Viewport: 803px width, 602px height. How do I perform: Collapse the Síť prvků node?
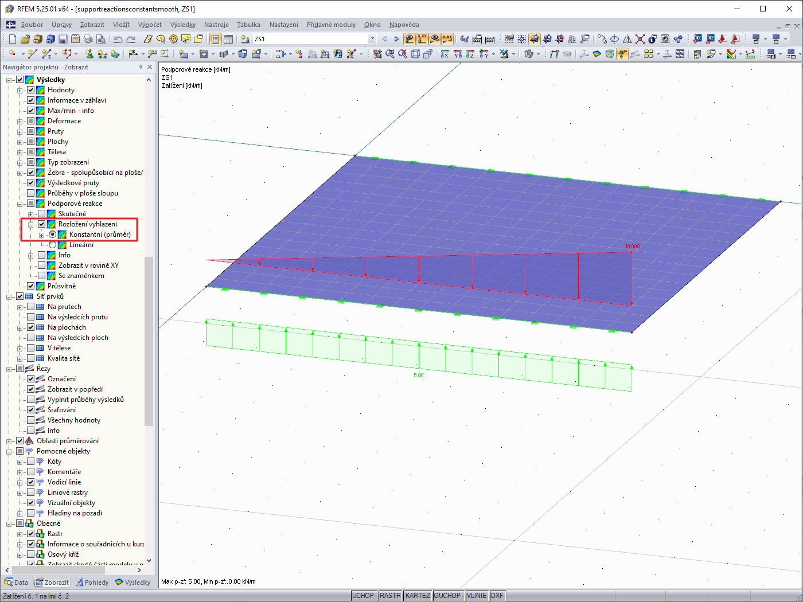[x=9, y=296]
